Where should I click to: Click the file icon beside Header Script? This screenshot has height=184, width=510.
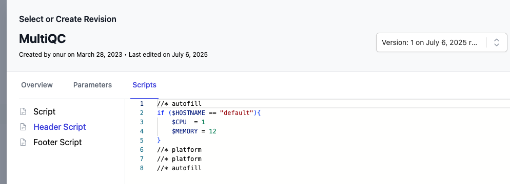pyautogui.click(x=23, y=127)
